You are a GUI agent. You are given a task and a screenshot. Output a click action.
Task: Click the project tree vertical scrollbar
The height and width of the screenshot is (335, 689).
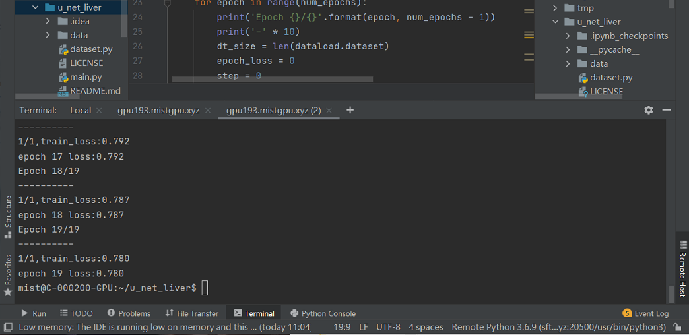coord(124,19)
